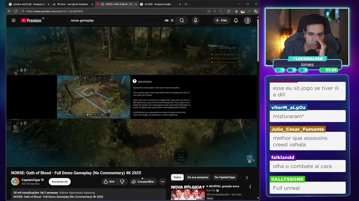Switch to the 'RB Store' tab

click(72, 4)
